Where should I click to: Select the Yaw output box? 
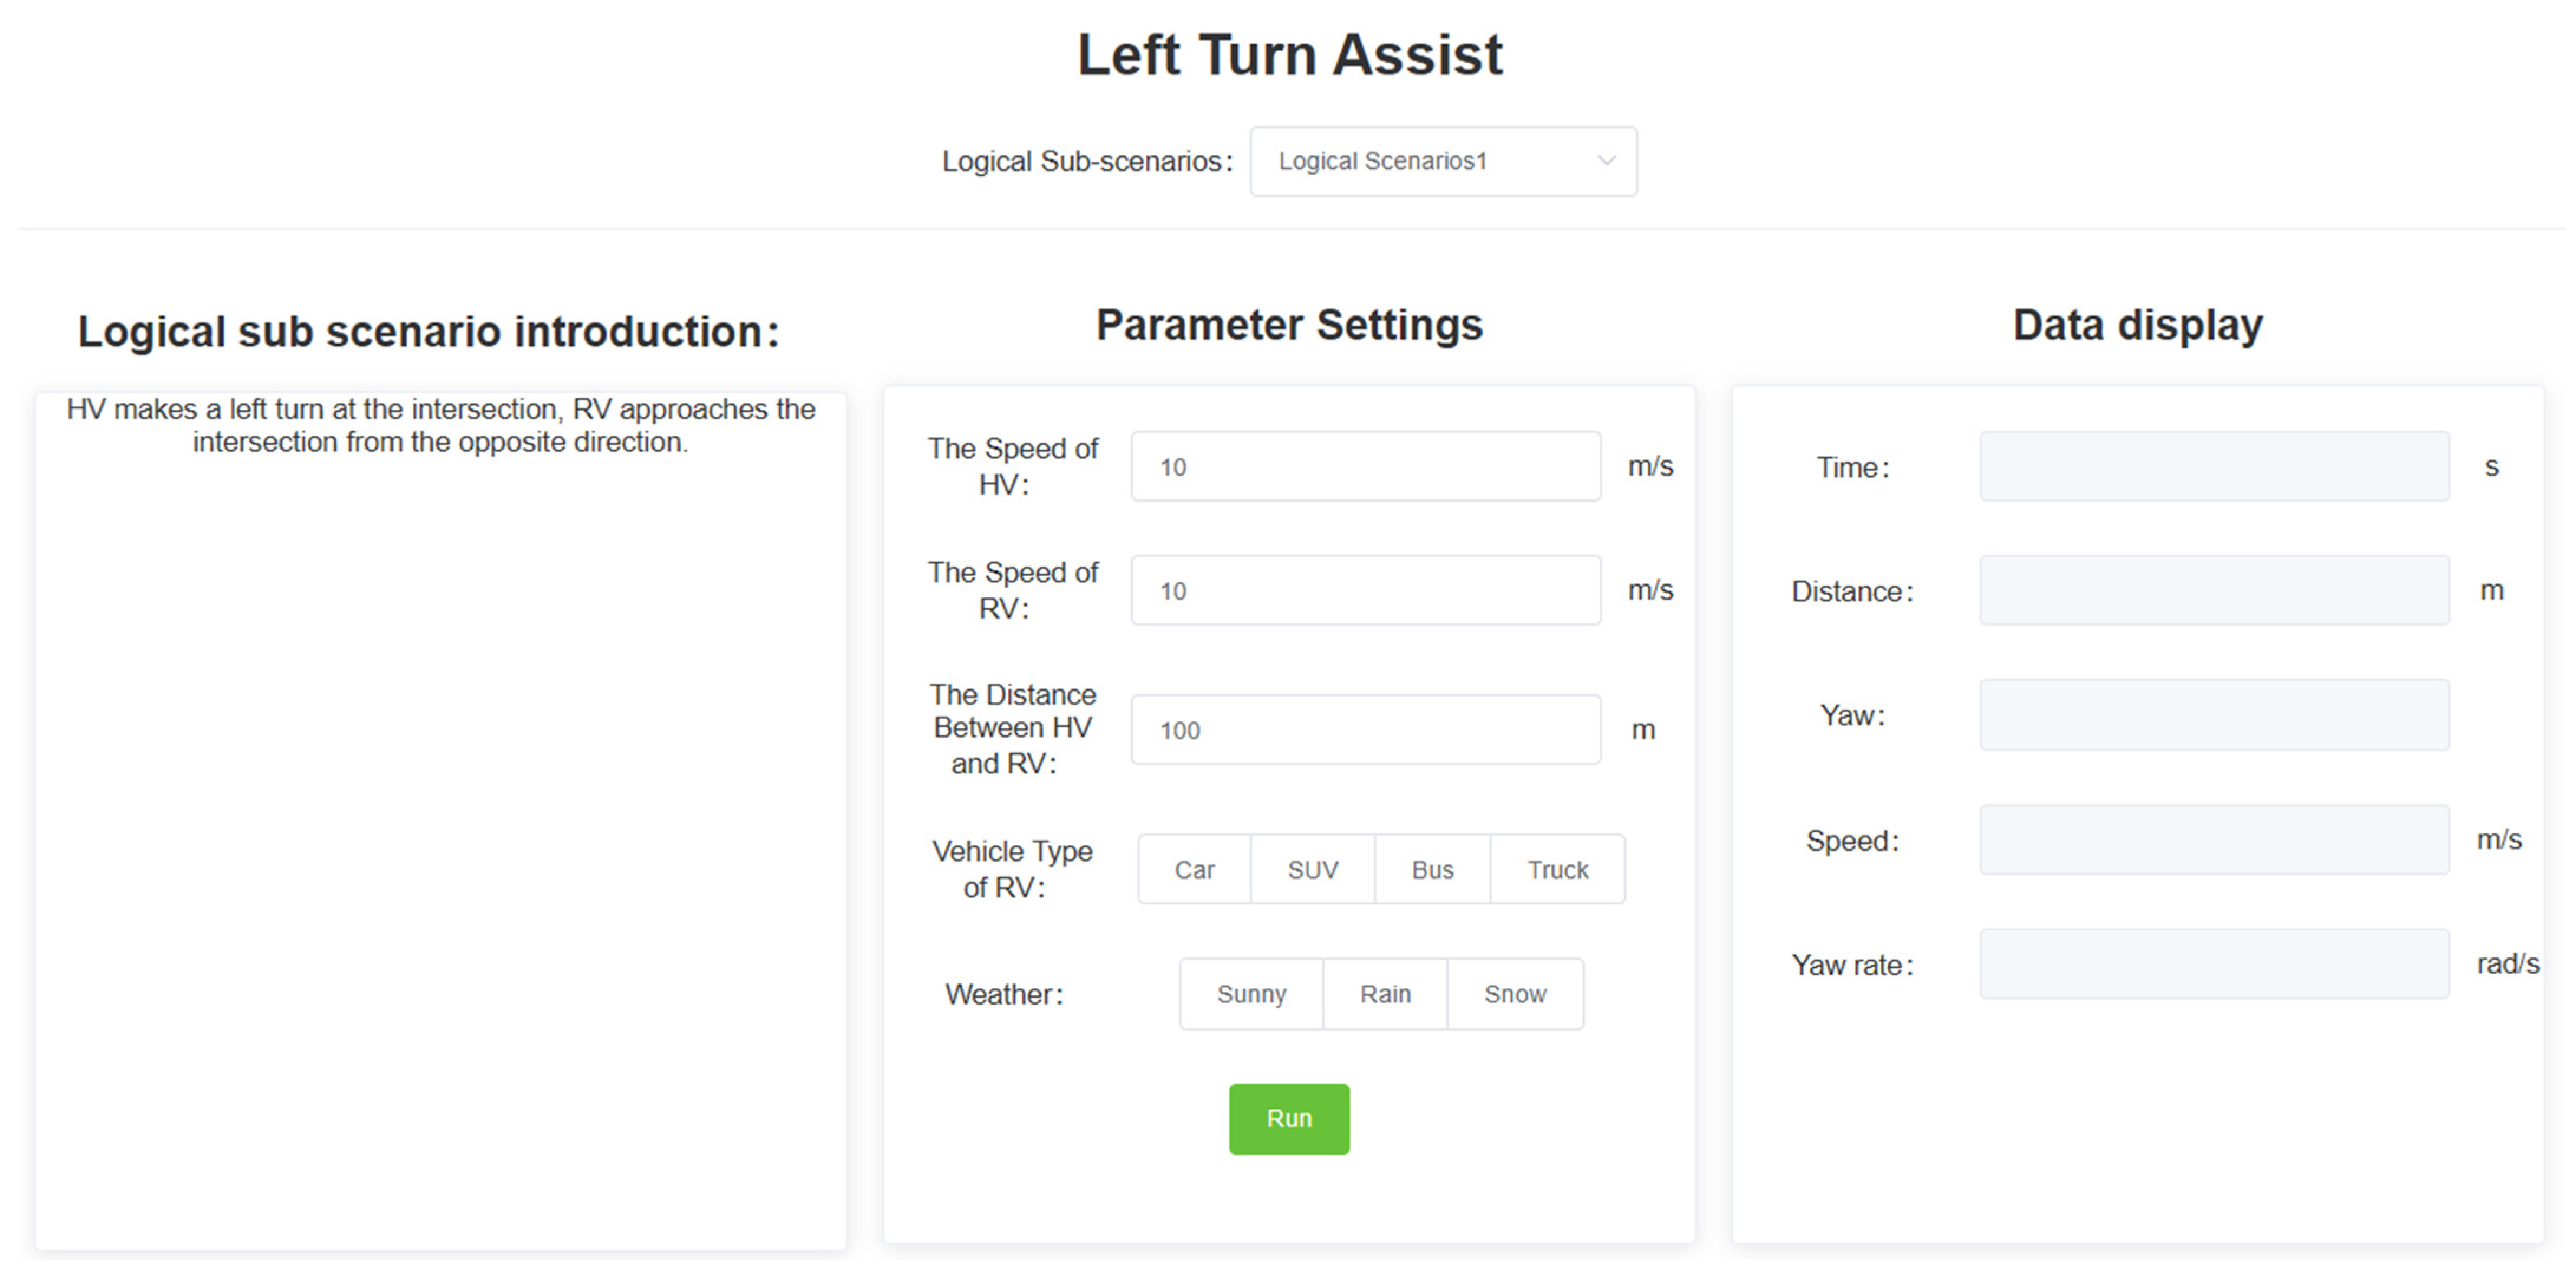coord(2214,715)
